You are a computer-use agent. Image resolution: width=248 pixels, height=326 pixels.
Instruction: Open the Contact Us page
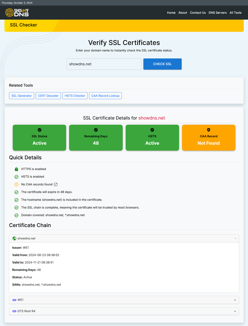tap(198, 12)
